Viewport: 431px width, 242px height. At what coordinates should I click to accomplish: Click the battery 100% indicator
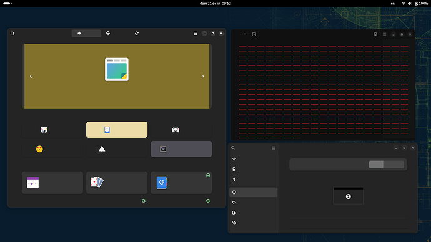tap(422, 4)
